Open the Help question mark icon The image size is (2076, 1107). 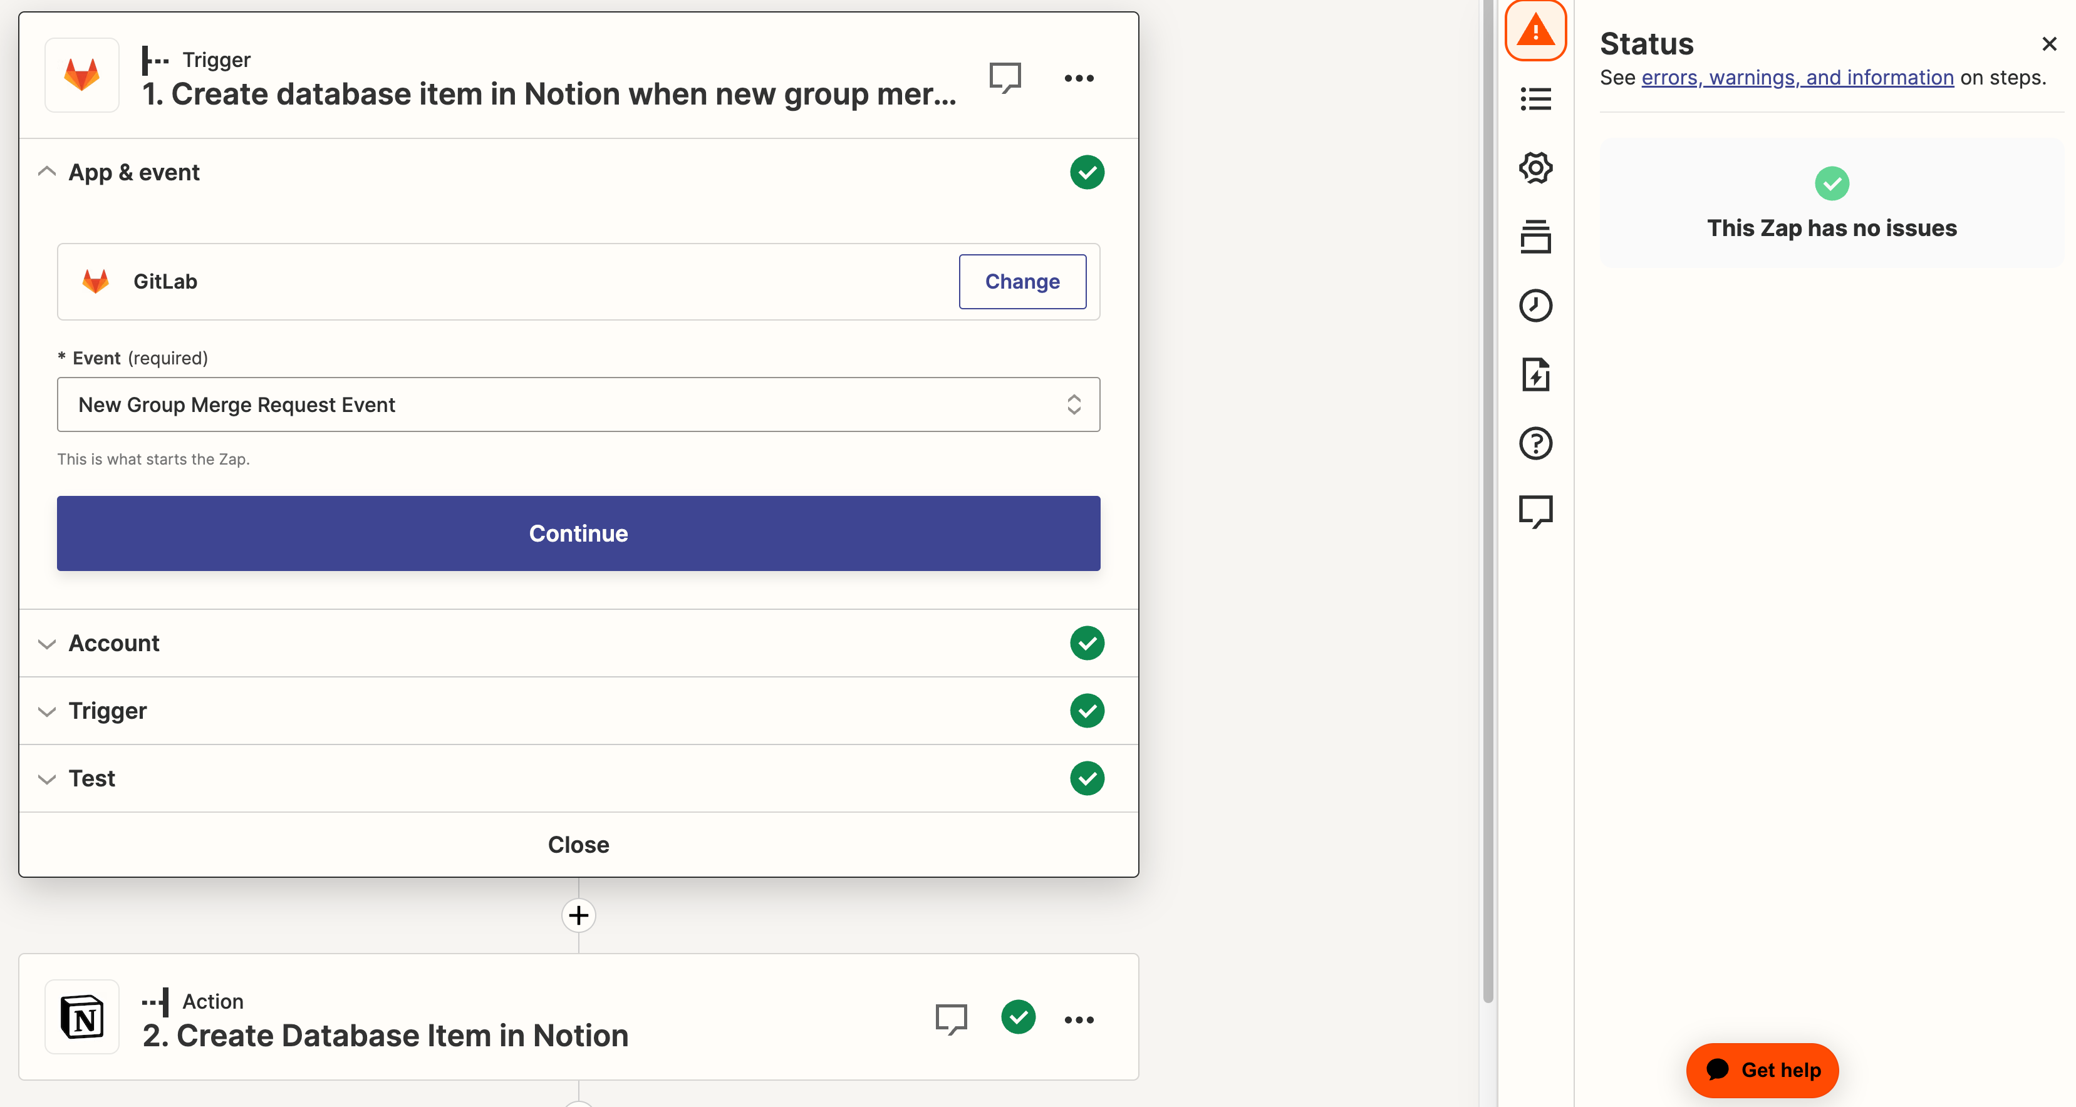(1535, 443)
